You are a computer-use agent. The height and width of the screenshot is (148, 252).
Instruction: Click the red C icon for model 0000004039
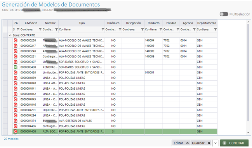(16, 78)
